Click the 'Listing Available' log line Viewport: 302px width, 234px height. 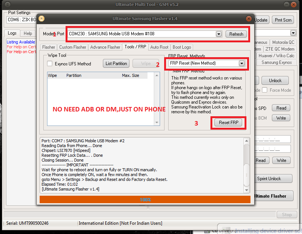(21, 42)
